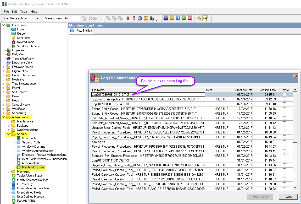Click the search folder browse icon
This screenshot has width=301, height=204.
[x=84, y=18]
